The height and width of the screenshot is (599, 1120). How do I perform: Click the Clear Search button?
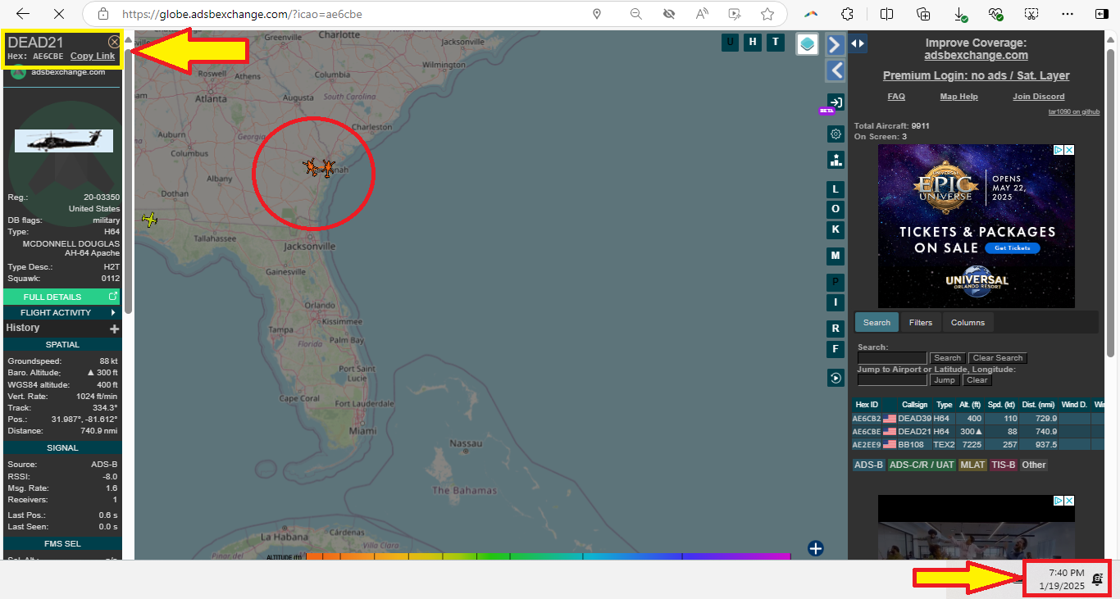[998, 358]
